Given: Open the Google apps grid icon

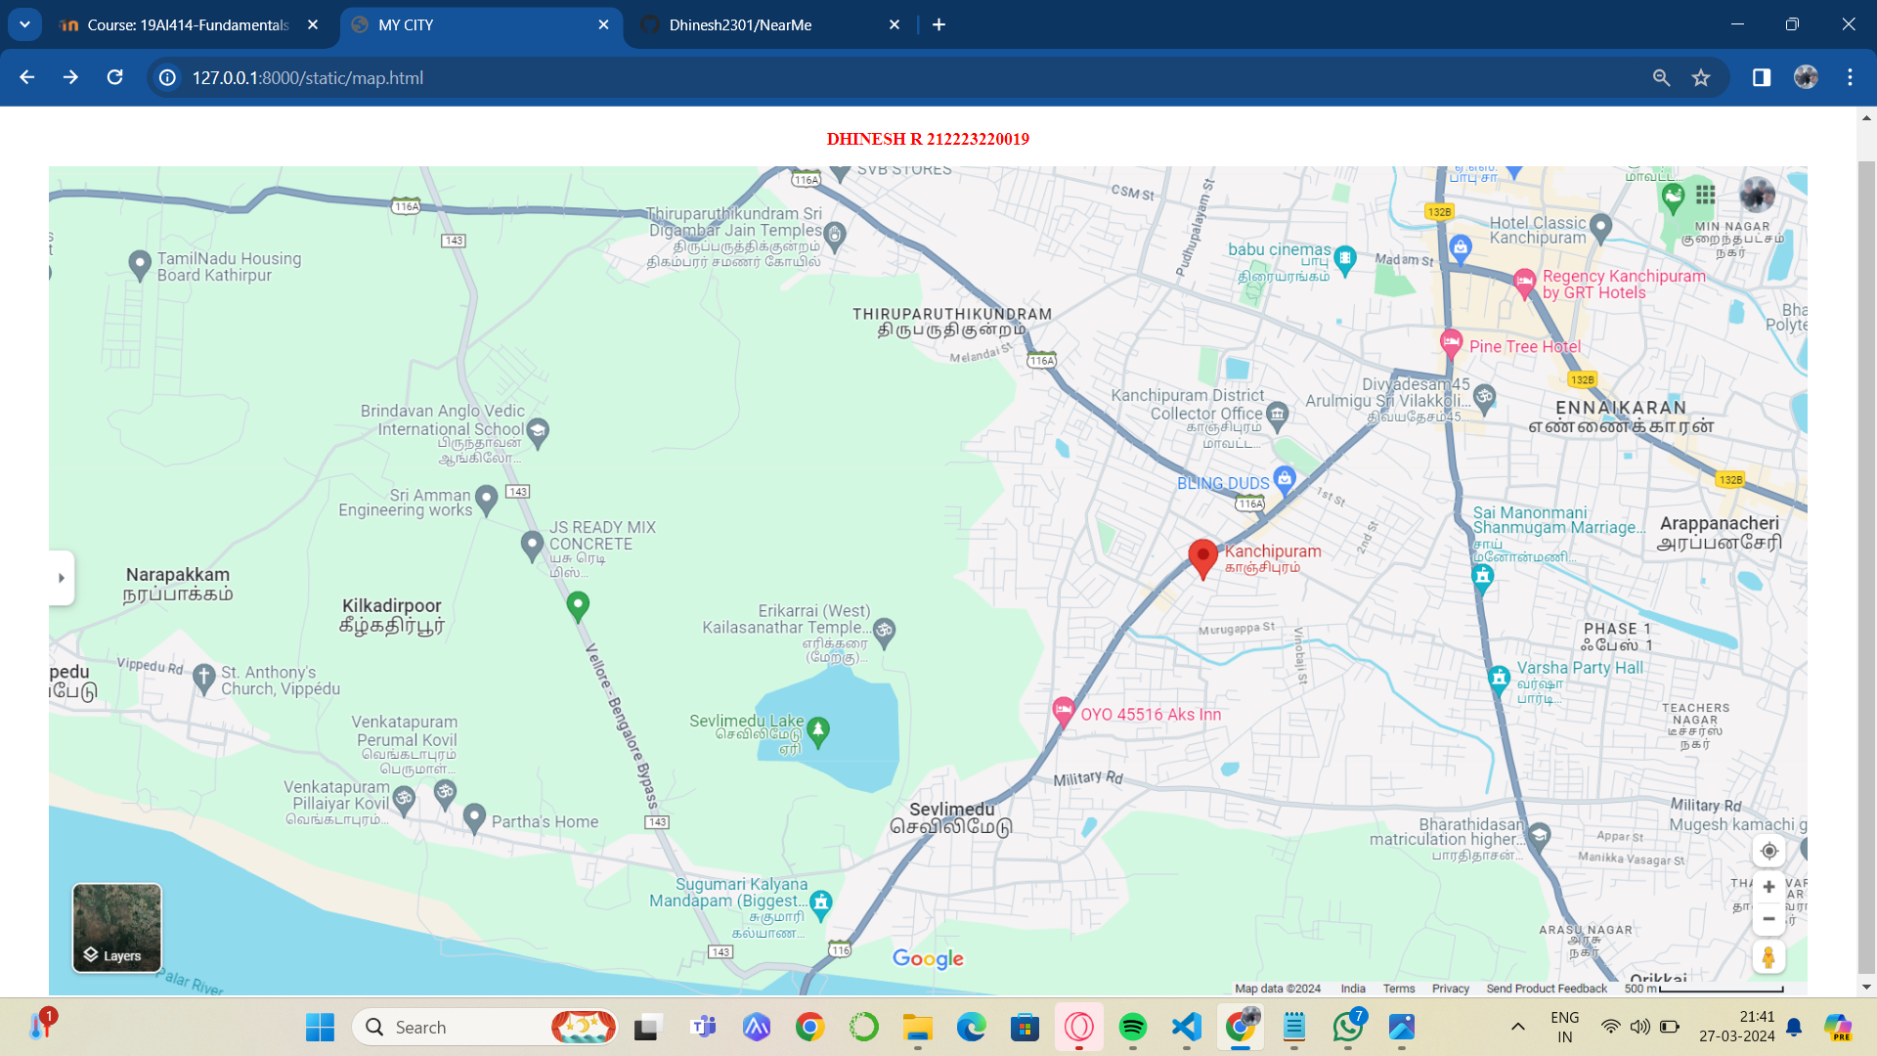Looking at the screenshot, I should coord(1706,195).
